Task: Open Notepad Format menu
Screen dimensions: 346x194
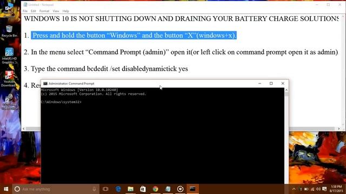Action: (44, 11)
